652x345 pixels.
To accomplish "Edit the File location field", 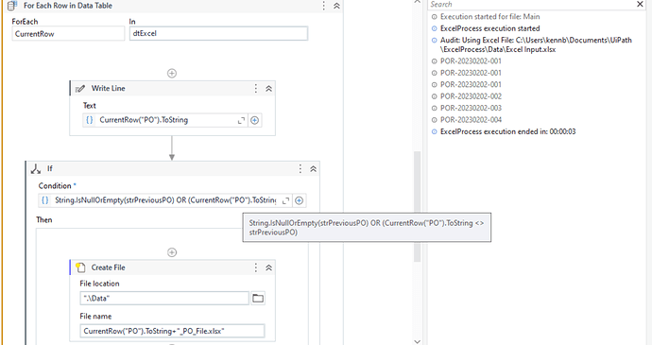I will coord(164,298).
